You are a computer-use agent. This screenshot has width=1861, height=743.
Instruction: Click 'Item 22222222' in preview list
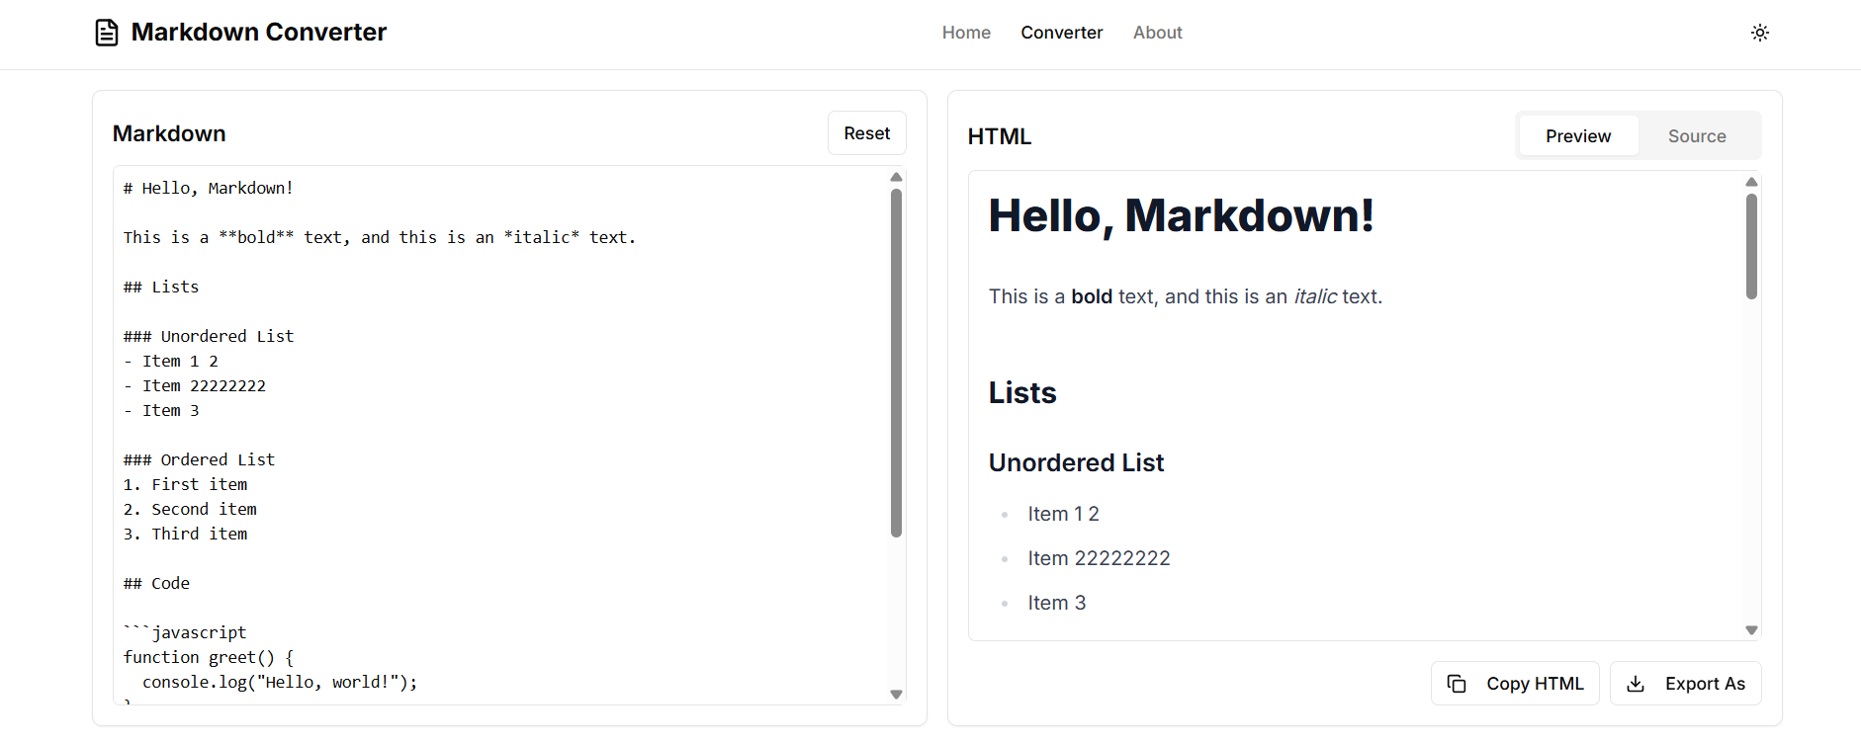tap(1099, 558)
